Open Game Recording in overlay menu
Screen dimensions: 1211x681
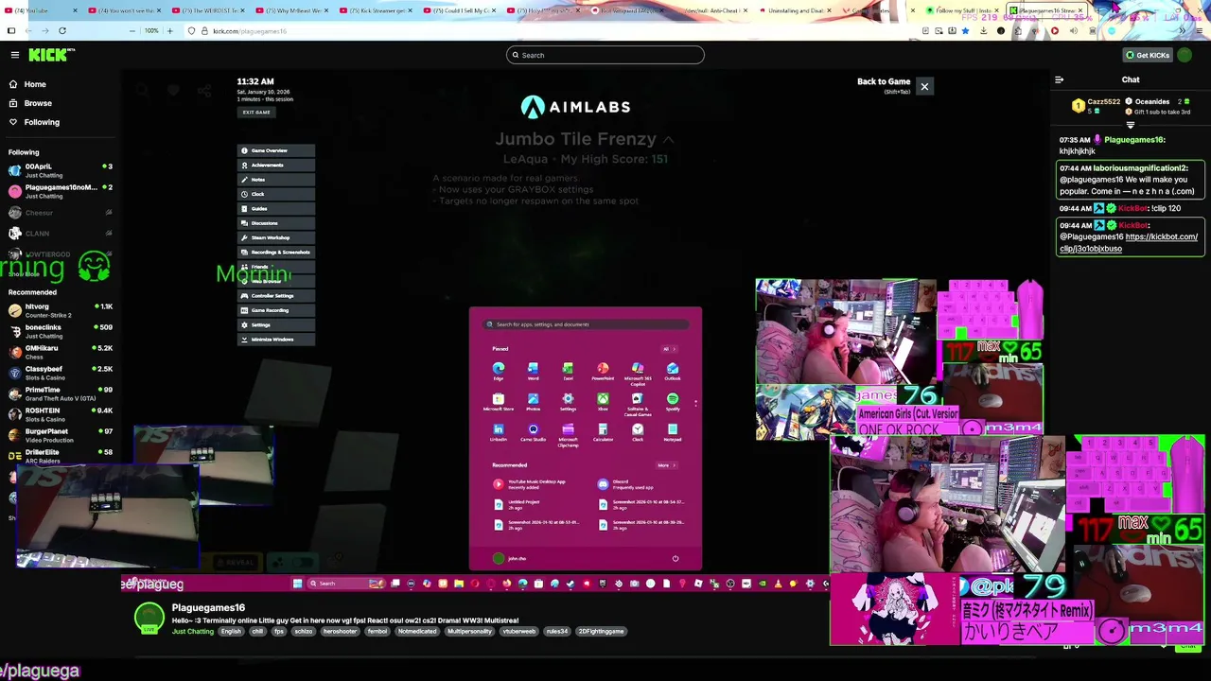click(x=275, y=310)
